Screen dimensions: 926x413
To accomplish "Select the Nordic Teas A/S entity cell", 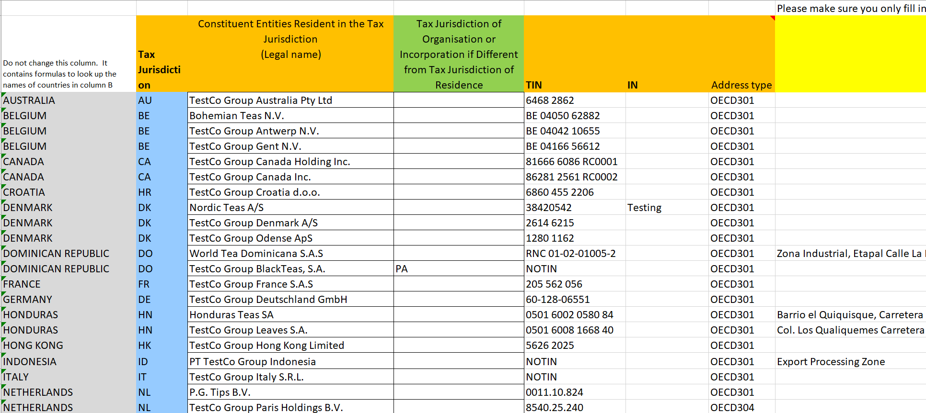I will 290,208.
